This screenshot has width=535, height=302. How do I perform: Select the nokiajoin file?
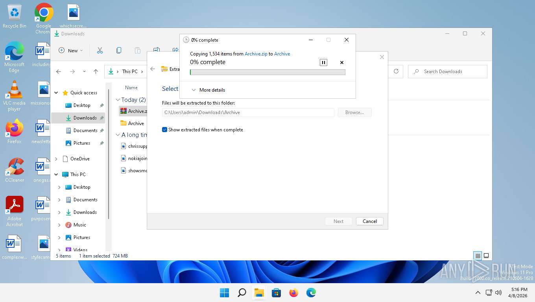pos(134,158)
